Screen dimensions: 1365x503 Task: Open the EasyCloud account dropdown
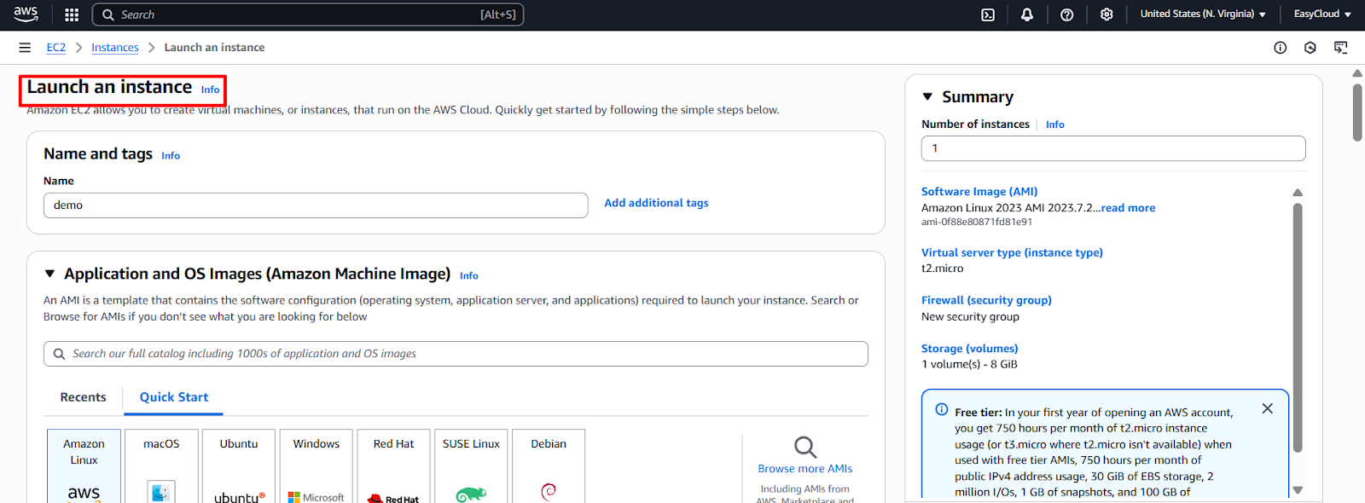[x=1322, y=14]
